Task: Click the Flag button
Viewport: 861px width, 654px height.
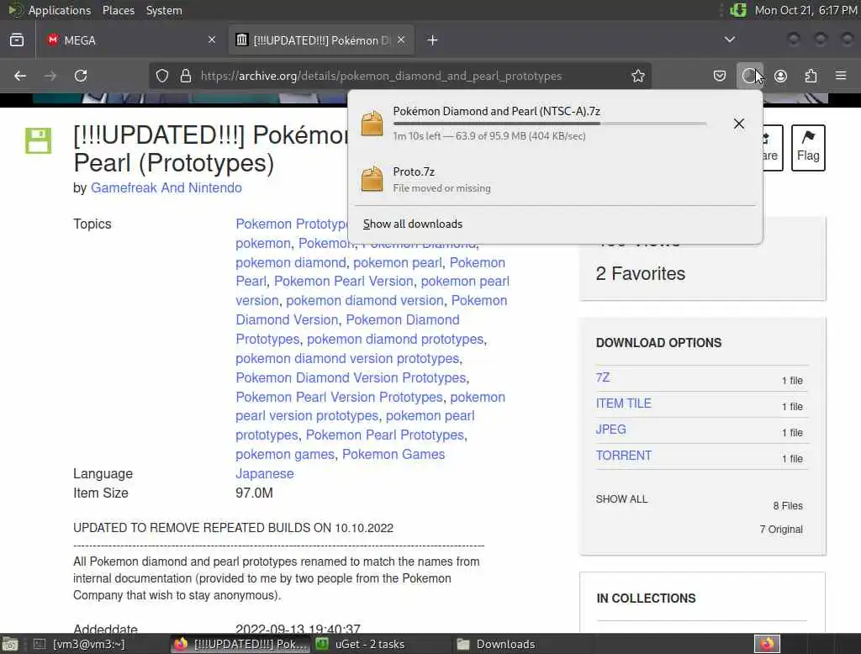Action: pos(808,148)
